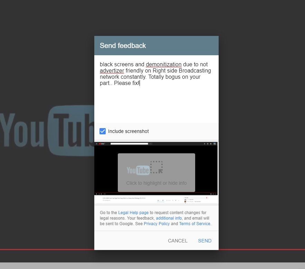Open the Terms of Service link
Screen dimensions: 305x269
tap(194, 224)
